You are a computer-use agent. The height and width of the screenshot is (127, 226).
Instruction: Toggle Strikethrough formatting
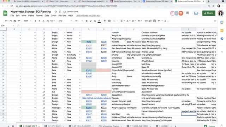[x=95, y=21]
